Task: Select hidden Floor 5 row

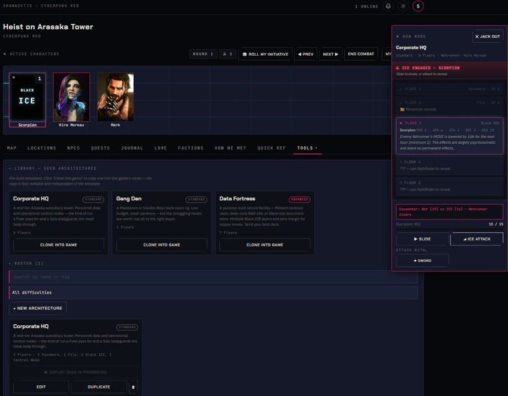Action: pyautogui.click(x=449, y=186)
